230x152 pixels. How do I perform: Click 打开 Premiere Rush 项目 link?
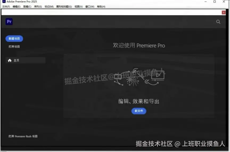[23, 136]
